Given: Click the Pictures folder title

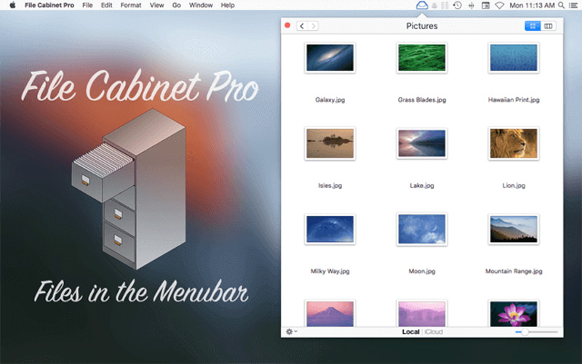Looking at the screenshot, I should [422, 26].
